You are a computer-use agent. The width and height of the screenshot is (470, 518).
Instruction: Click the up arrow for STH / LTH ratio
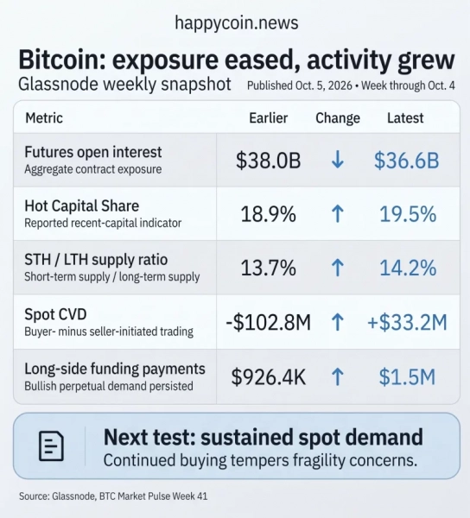tap(338, 268)
